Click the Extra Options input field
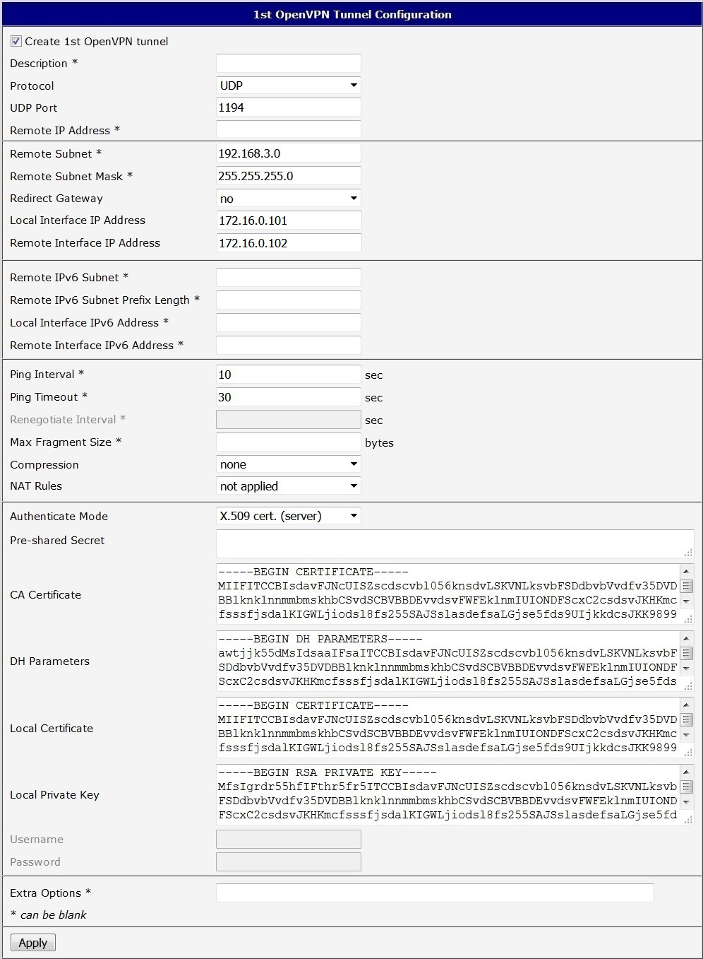The image size is (703, 959). point(435,893)
